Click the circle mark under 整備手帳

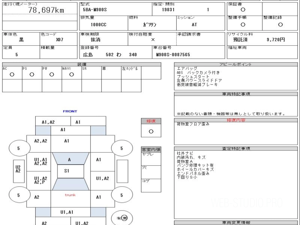pos(243,24)
